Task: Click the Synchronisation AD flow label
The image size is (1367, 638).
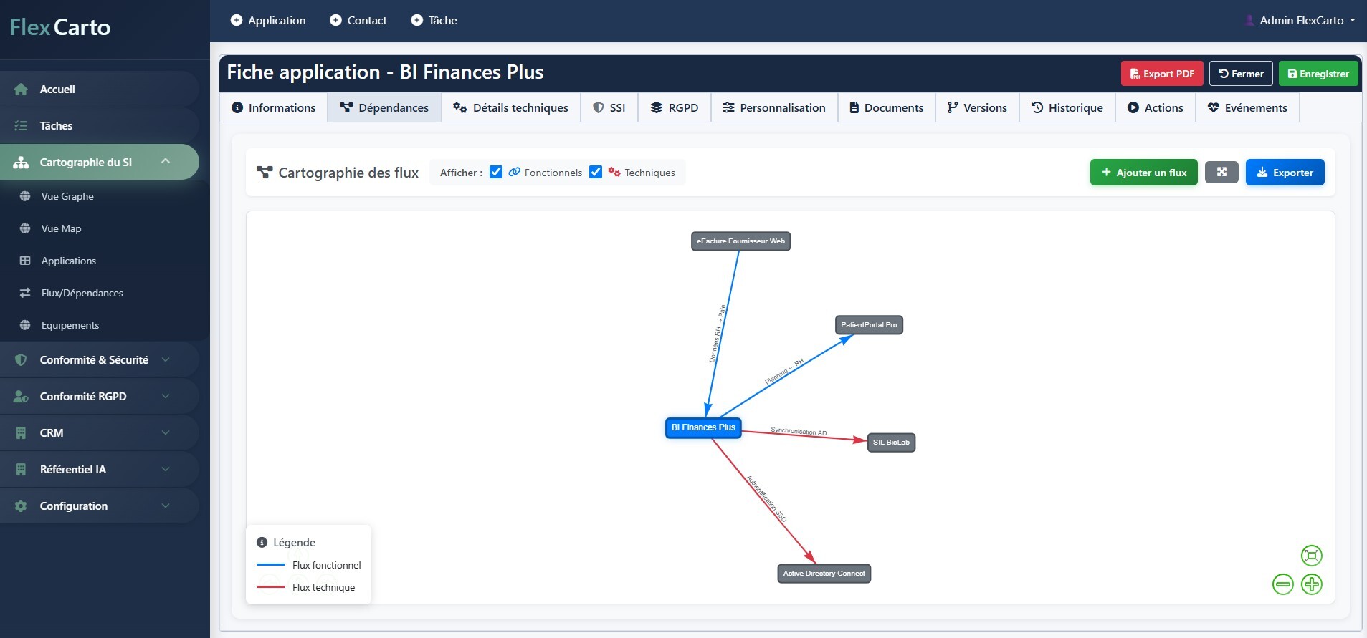Action: coord(799,431)
